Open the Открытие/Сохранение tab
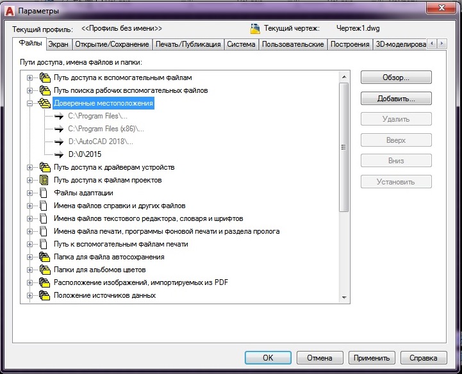Viewport: 462px width, 374px height. click(x=112, y=44)
